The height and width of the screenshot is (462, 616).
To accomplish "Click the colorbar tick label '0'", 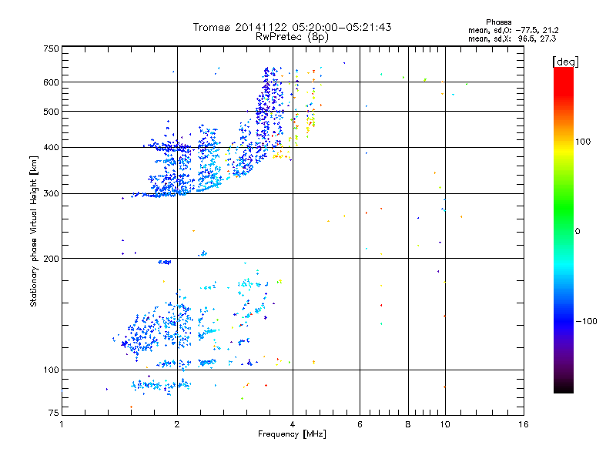I will point(577,231).
